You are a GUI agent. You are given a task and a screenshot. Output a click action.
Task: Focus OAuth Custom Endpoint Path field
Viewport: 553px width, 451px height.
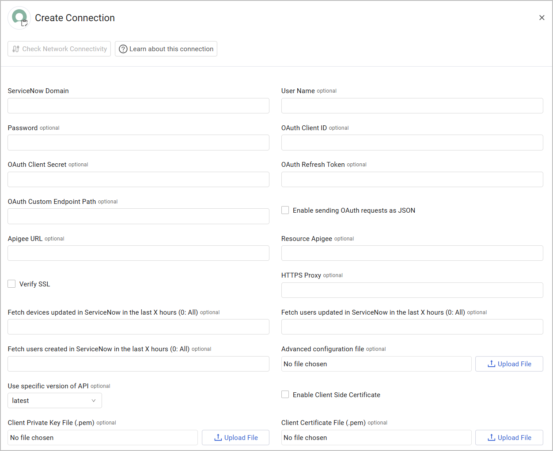pos(138,216)
